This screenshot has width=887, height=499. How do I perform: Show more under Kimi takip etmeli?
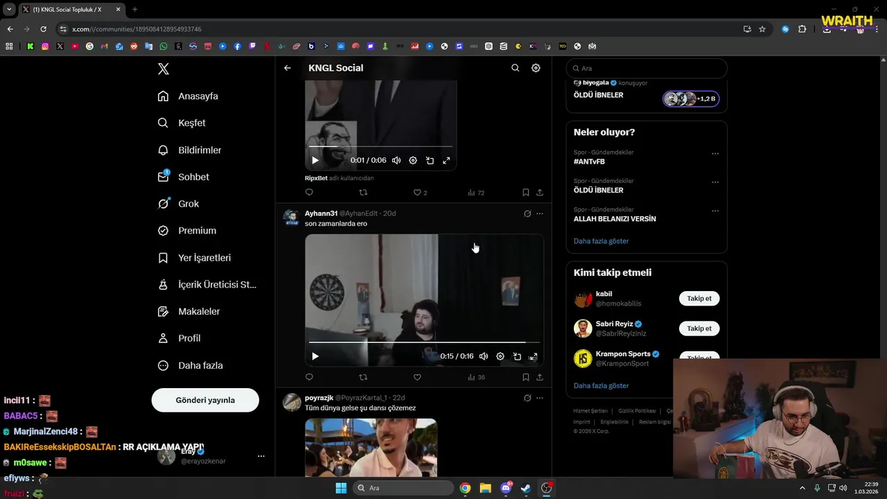(601, 385)
